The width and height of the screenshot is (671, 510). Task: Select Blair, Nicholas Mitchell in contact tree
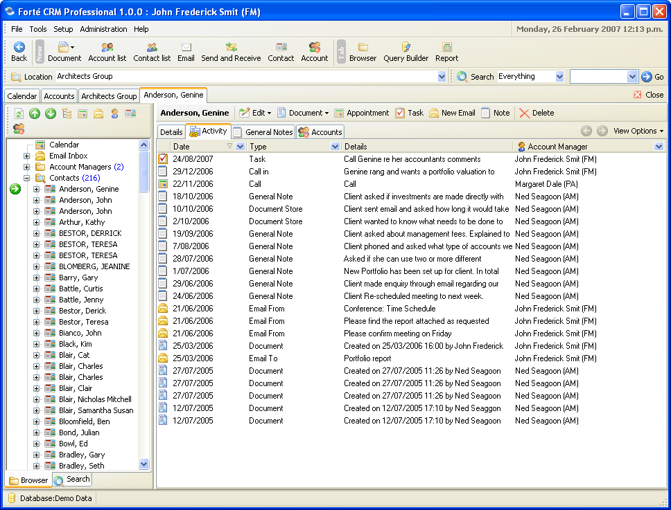pyautogui.click(x=95, y=399)
